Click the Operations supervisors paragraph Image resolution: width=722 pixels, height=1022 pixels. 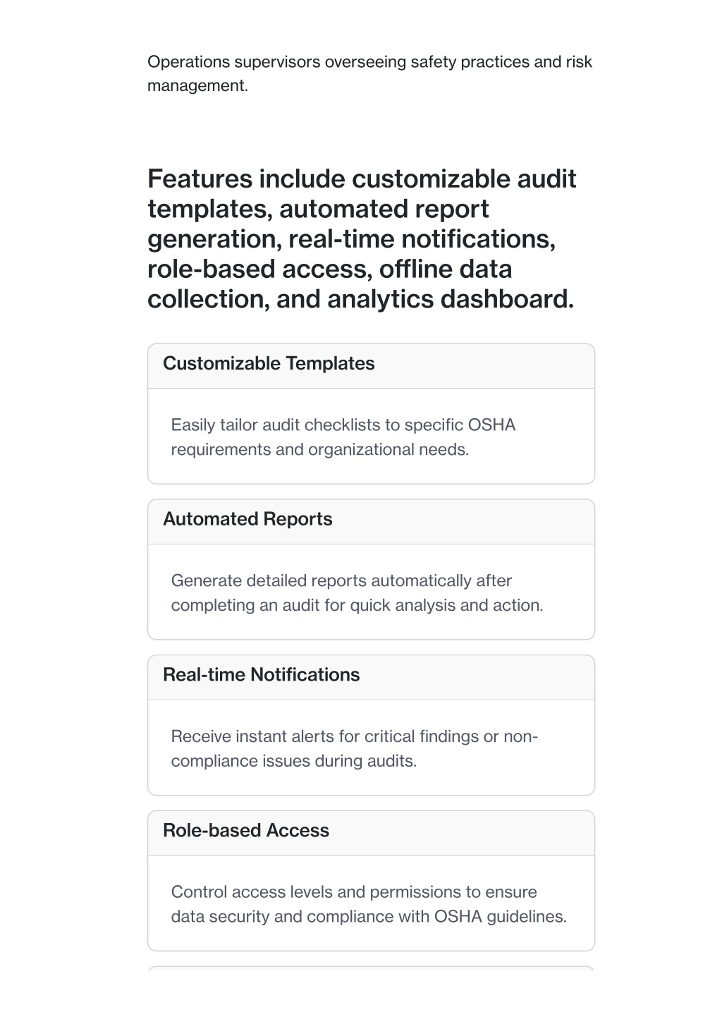tap(369, 73)
